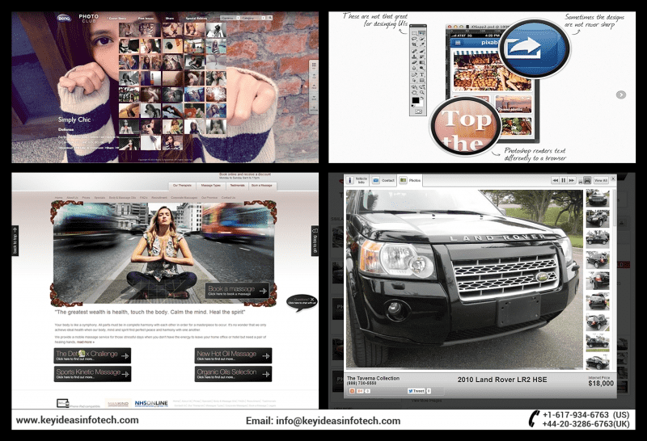The width and height of the screenshot is (647, 441).
Task: Go back to the previous car photo
Action: point(556,181)
